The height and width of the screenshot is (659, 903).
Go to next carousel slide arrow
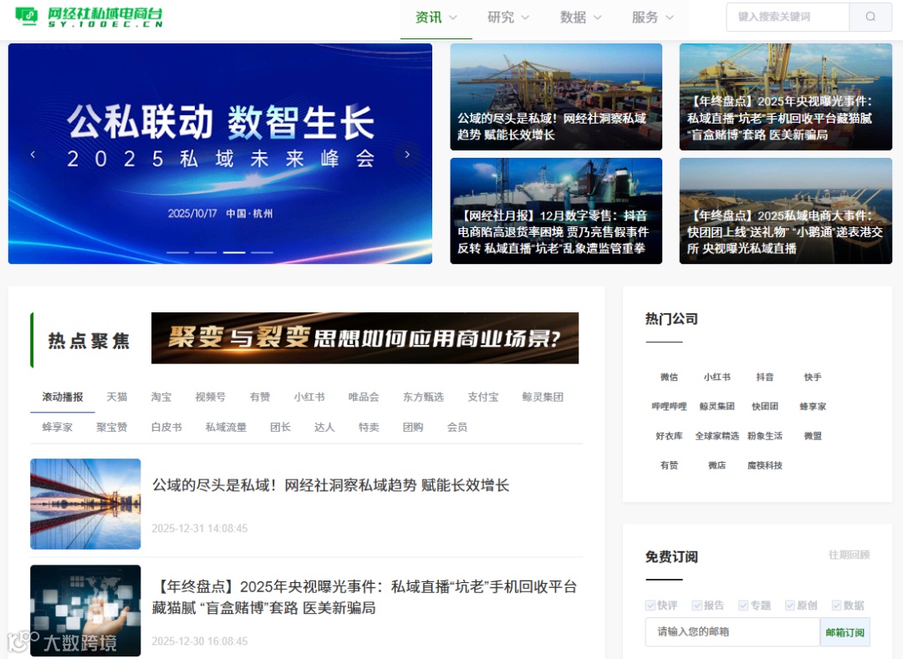(407, 155)
